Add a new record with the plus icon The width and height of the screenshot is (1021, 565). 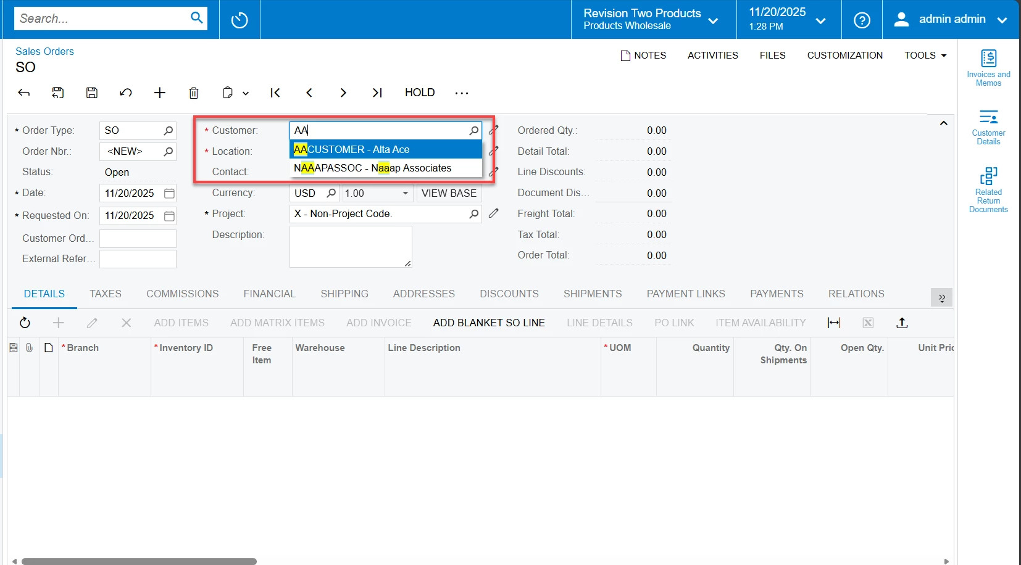tap(160, 93)
